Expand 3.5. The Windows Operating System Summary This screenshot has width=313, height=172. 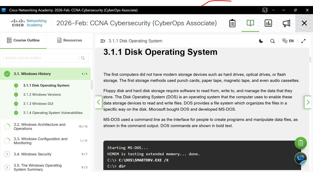coord(46,167)
